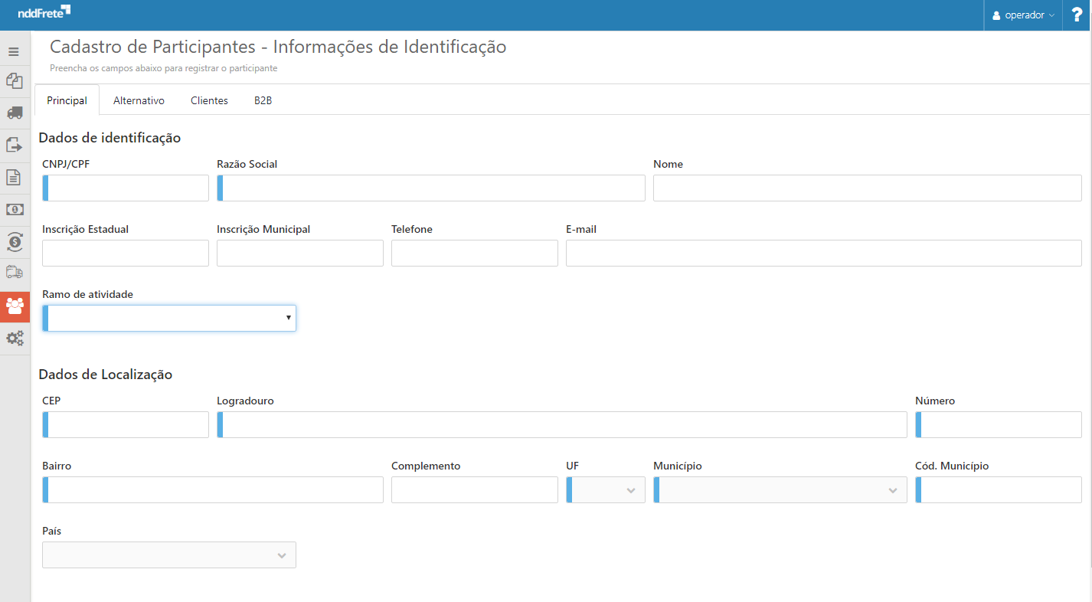Image resolution: width=1092 pixels, height=602 pixels.
Task: Click the CNPJ/CPF input field
Action: click(126, 188)
